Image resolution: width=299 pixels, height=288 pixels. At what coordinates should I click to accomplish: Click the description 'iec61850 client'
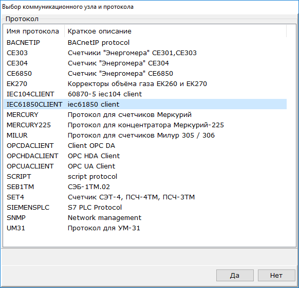click(x=94, y=105)
